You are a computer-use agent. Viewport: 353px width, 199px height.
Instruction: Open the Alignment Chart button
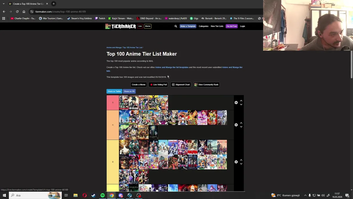click(181, 85)
